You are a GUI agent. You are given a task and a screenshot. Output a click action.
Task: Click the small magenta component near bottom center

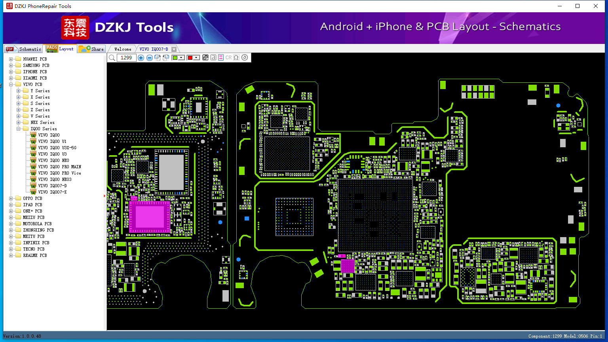348,266
